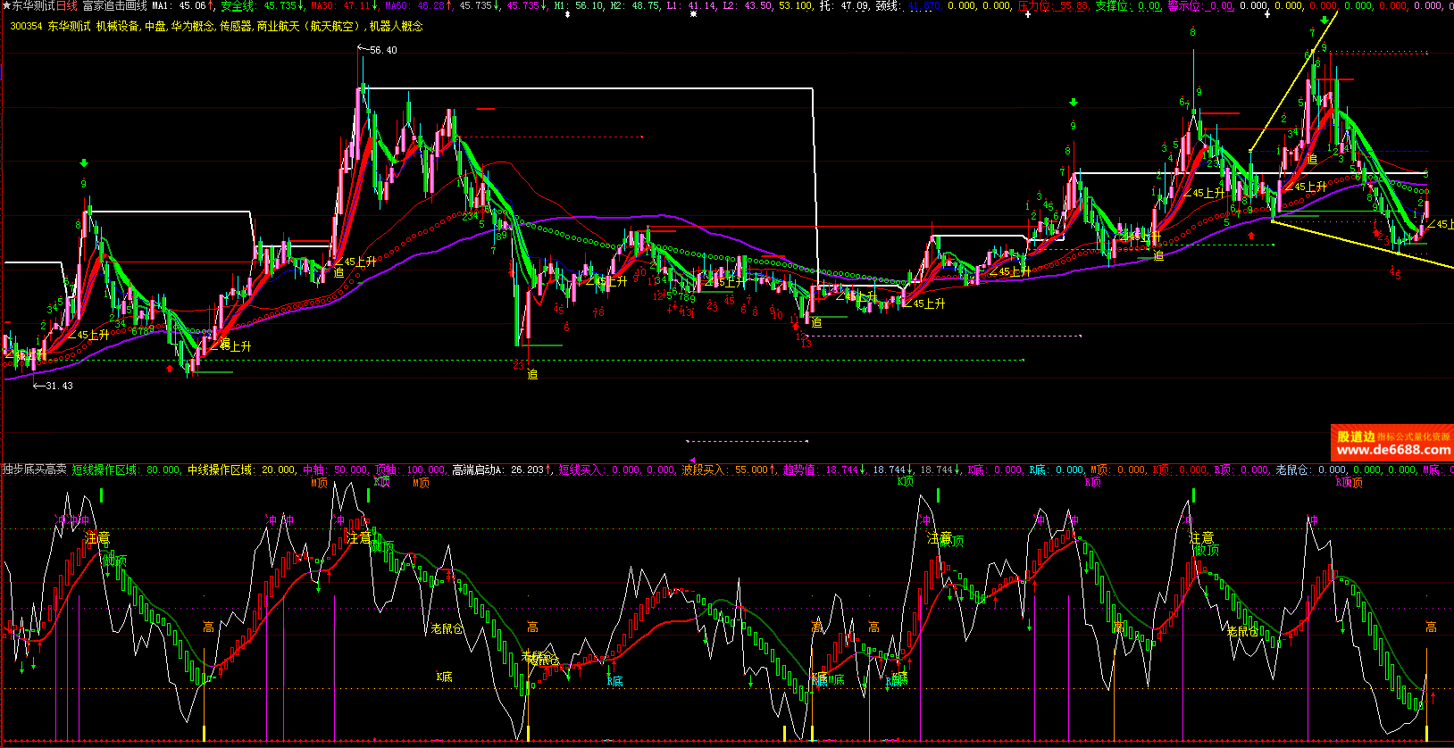Click the 56.40 high price marker
Screen dimensions: 1454x748
(x=383, y=51)
